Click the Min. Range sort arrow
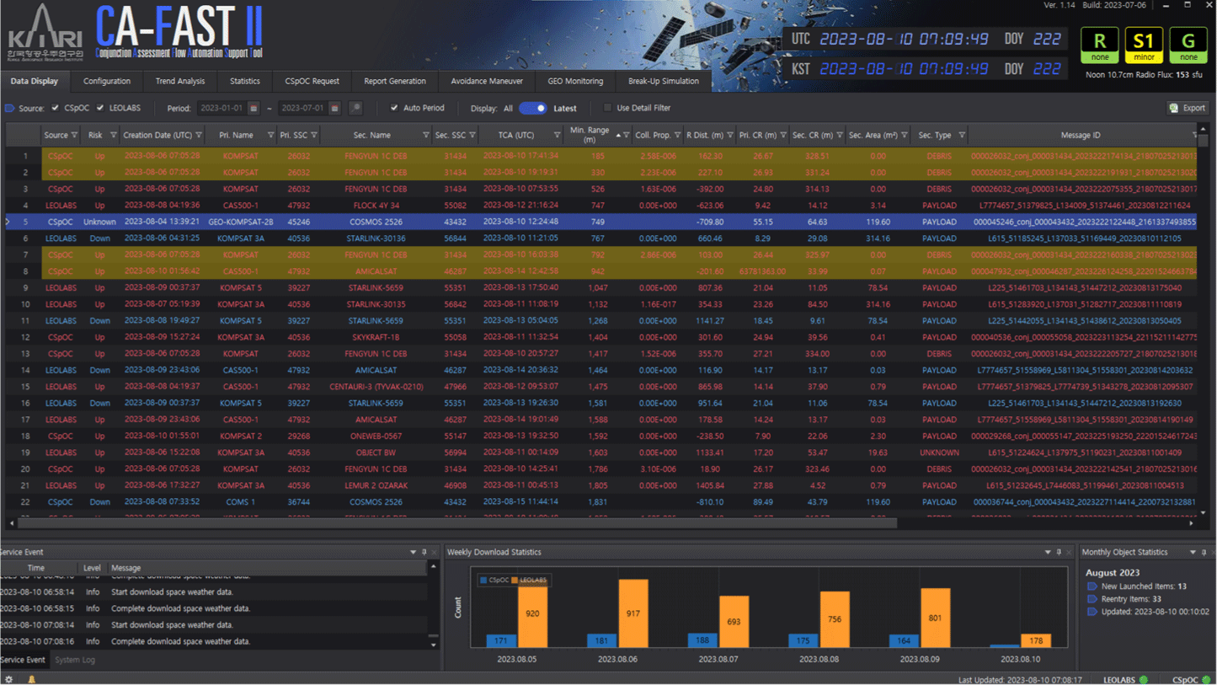 618,135
